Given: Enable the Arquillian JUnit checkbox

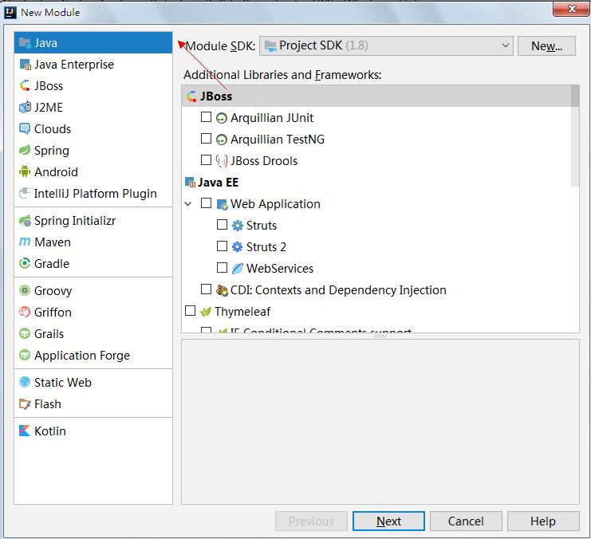Looking at the screenshot, I should click(206, 117).
